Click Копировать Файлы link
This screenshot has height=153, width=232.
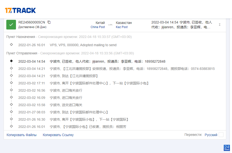coord(21,135)
